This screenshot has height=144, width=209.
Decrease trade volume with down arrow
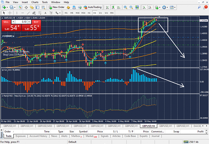click(x=13, y=22)
